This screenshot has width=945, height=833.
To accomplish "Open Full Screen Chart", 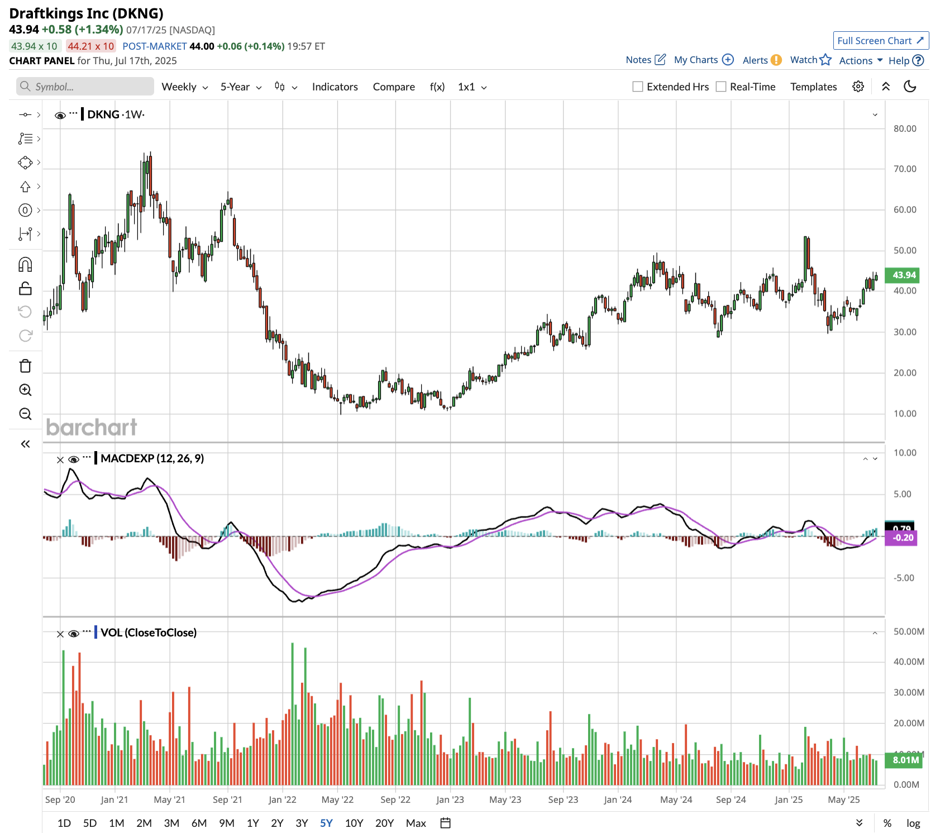I will point(881,41).
